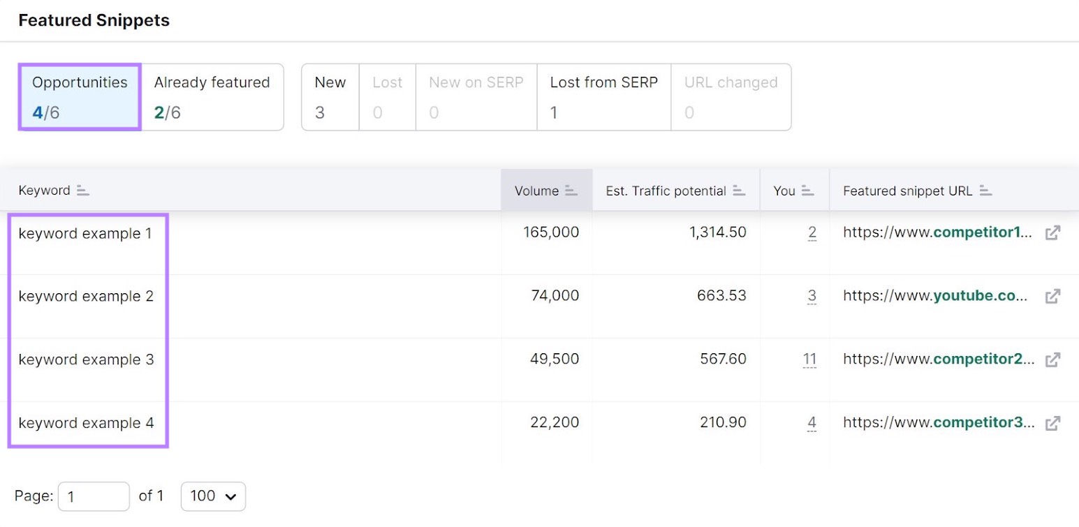Toggle the New on SERP filter
Viewport: 1079px width, 527px height.
click(x=476, y=97)
